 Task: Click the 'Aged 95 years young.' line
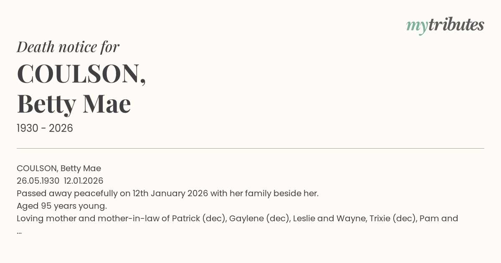(62, 206)
